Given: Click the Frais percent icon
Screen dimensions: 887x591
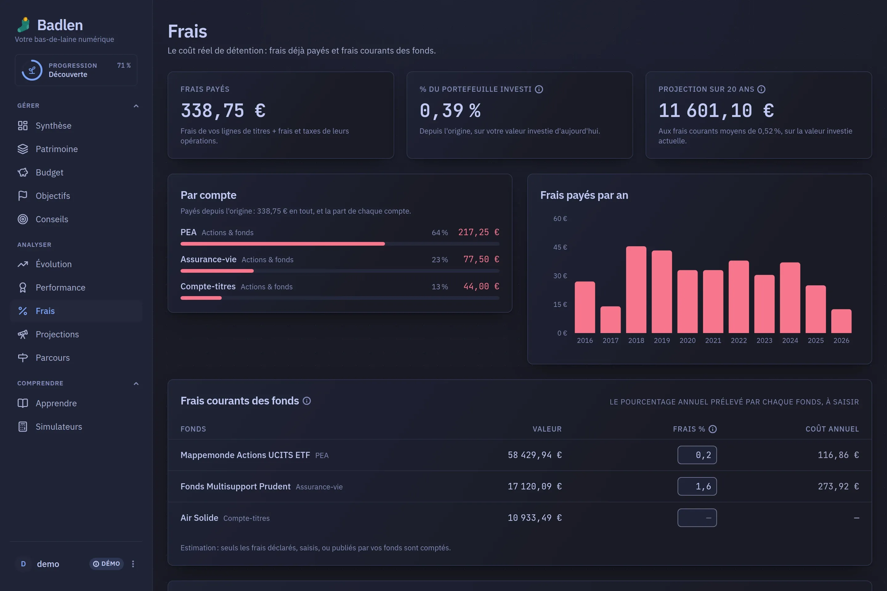Looking at the screenshot, I should click(22, 311).
